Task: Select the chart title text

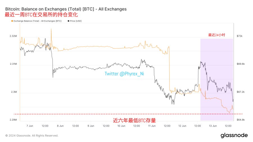Action: pyautogui.click(x=66, y=9)
